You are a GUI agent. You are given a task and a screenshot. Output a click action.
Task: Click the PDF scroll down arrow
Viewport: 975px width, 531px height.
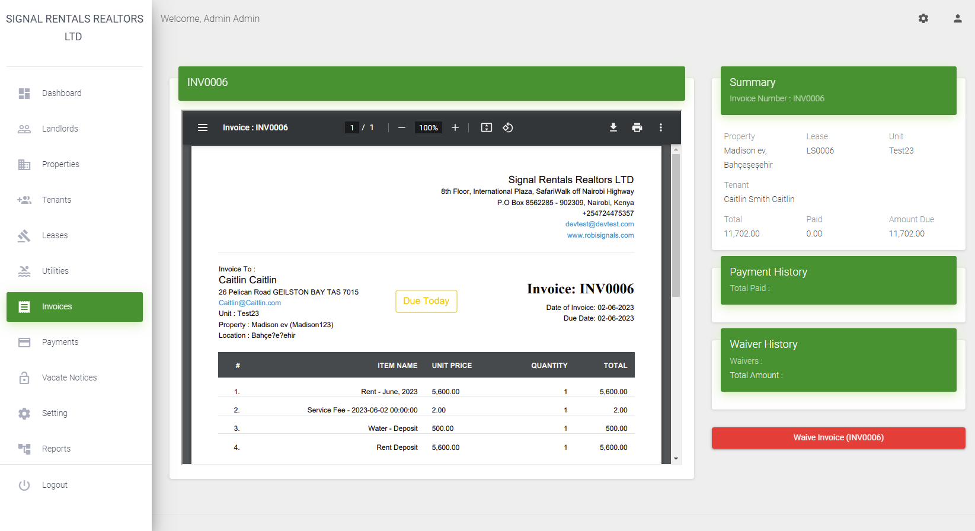click(x=676, y=459)
